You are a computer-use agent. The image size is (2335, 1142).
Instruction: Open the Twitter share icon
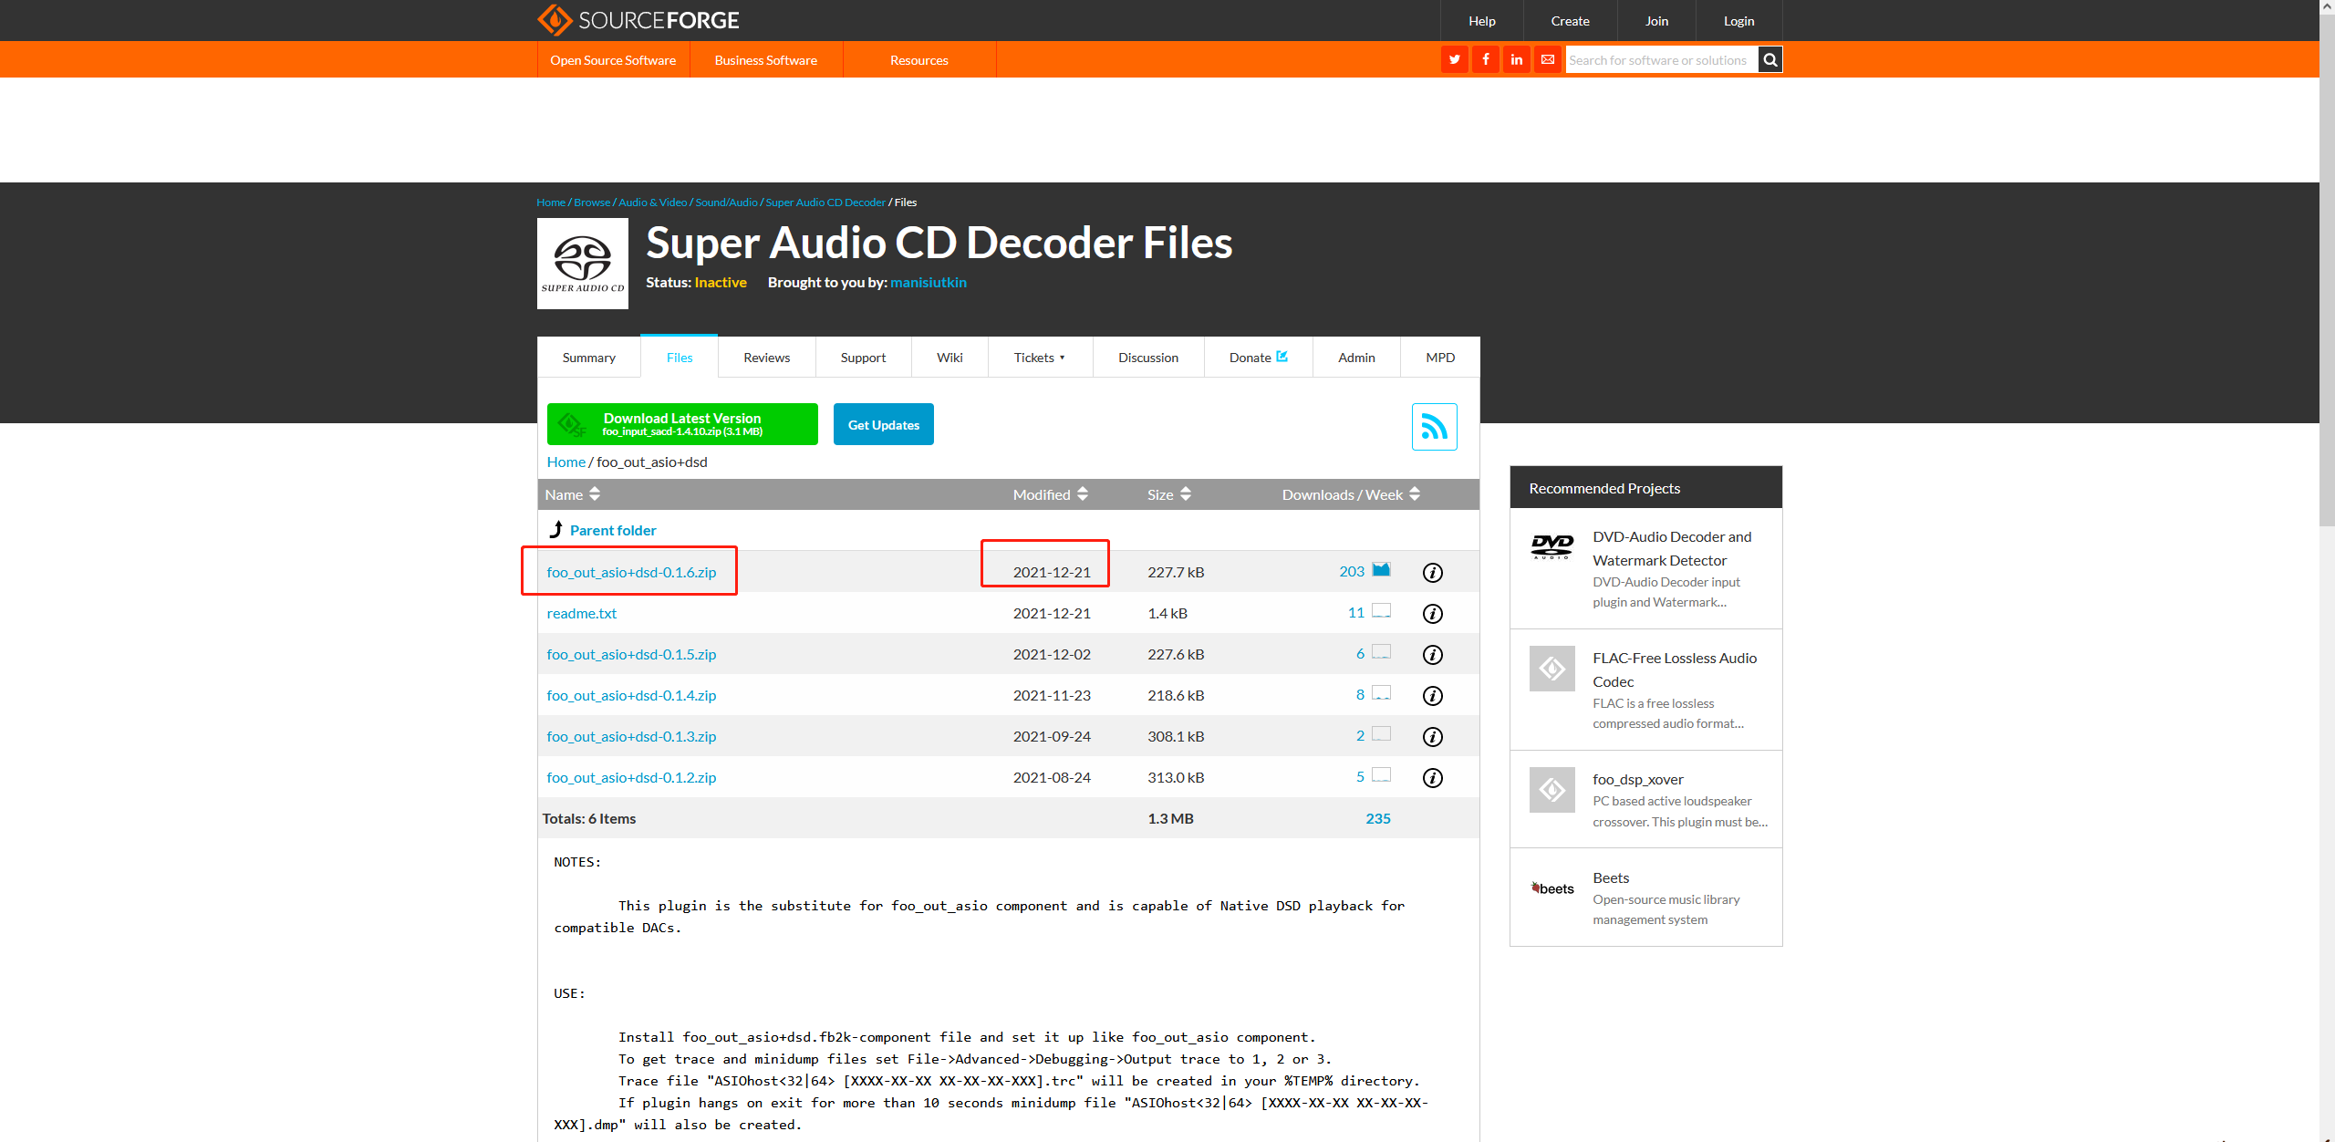(1455, 60)
